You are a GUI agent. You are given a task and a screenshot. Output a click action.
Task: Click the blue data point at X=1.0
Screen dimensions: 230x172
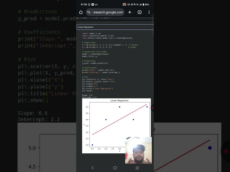coord(92,145)
